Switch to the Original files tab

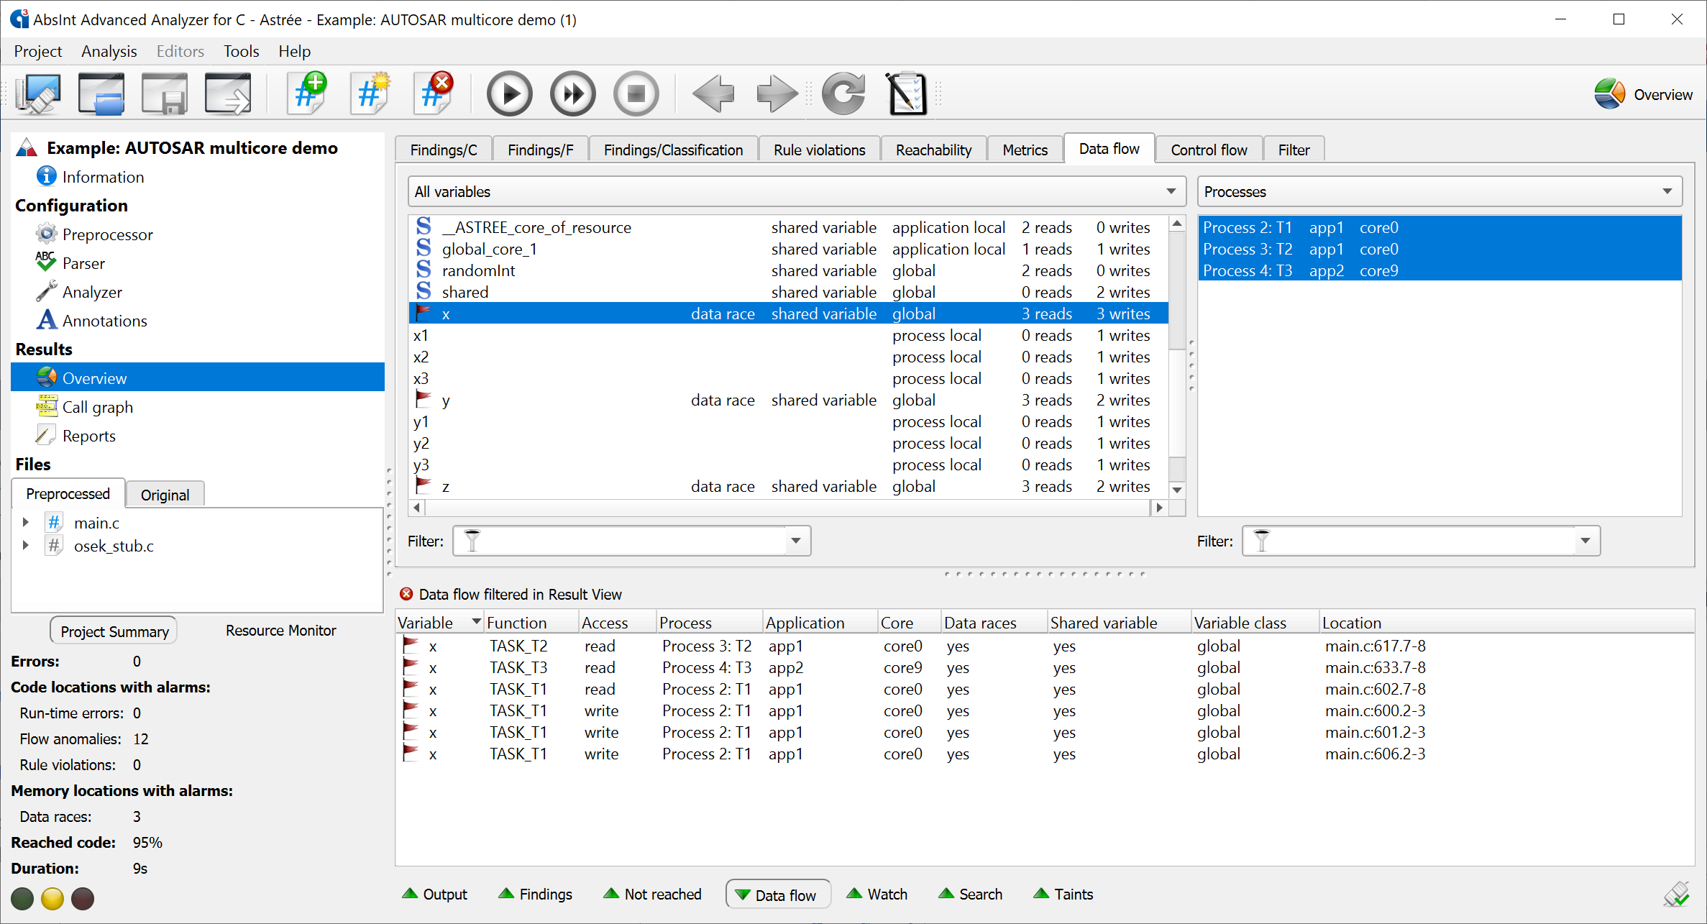(165, 495)
